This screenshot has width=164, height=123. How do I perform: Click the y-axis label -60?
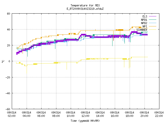click(8, 109)
